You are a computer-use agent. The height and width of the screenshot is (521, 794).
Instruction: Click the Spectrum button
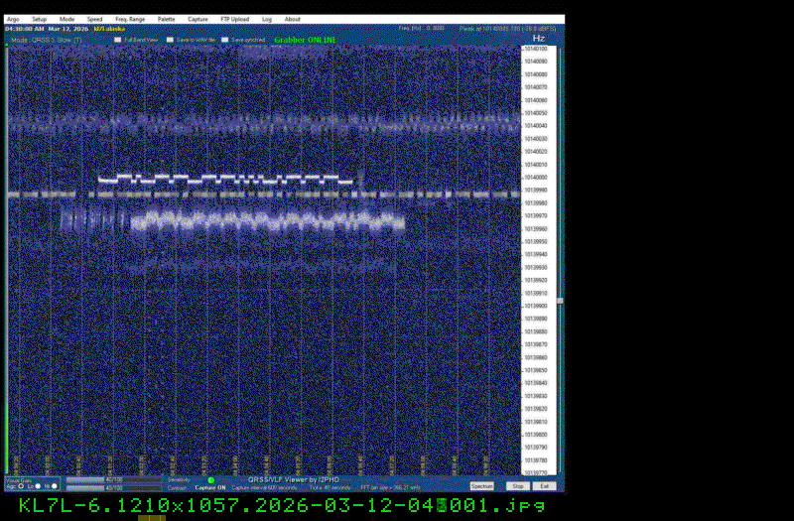coord(481,486)
